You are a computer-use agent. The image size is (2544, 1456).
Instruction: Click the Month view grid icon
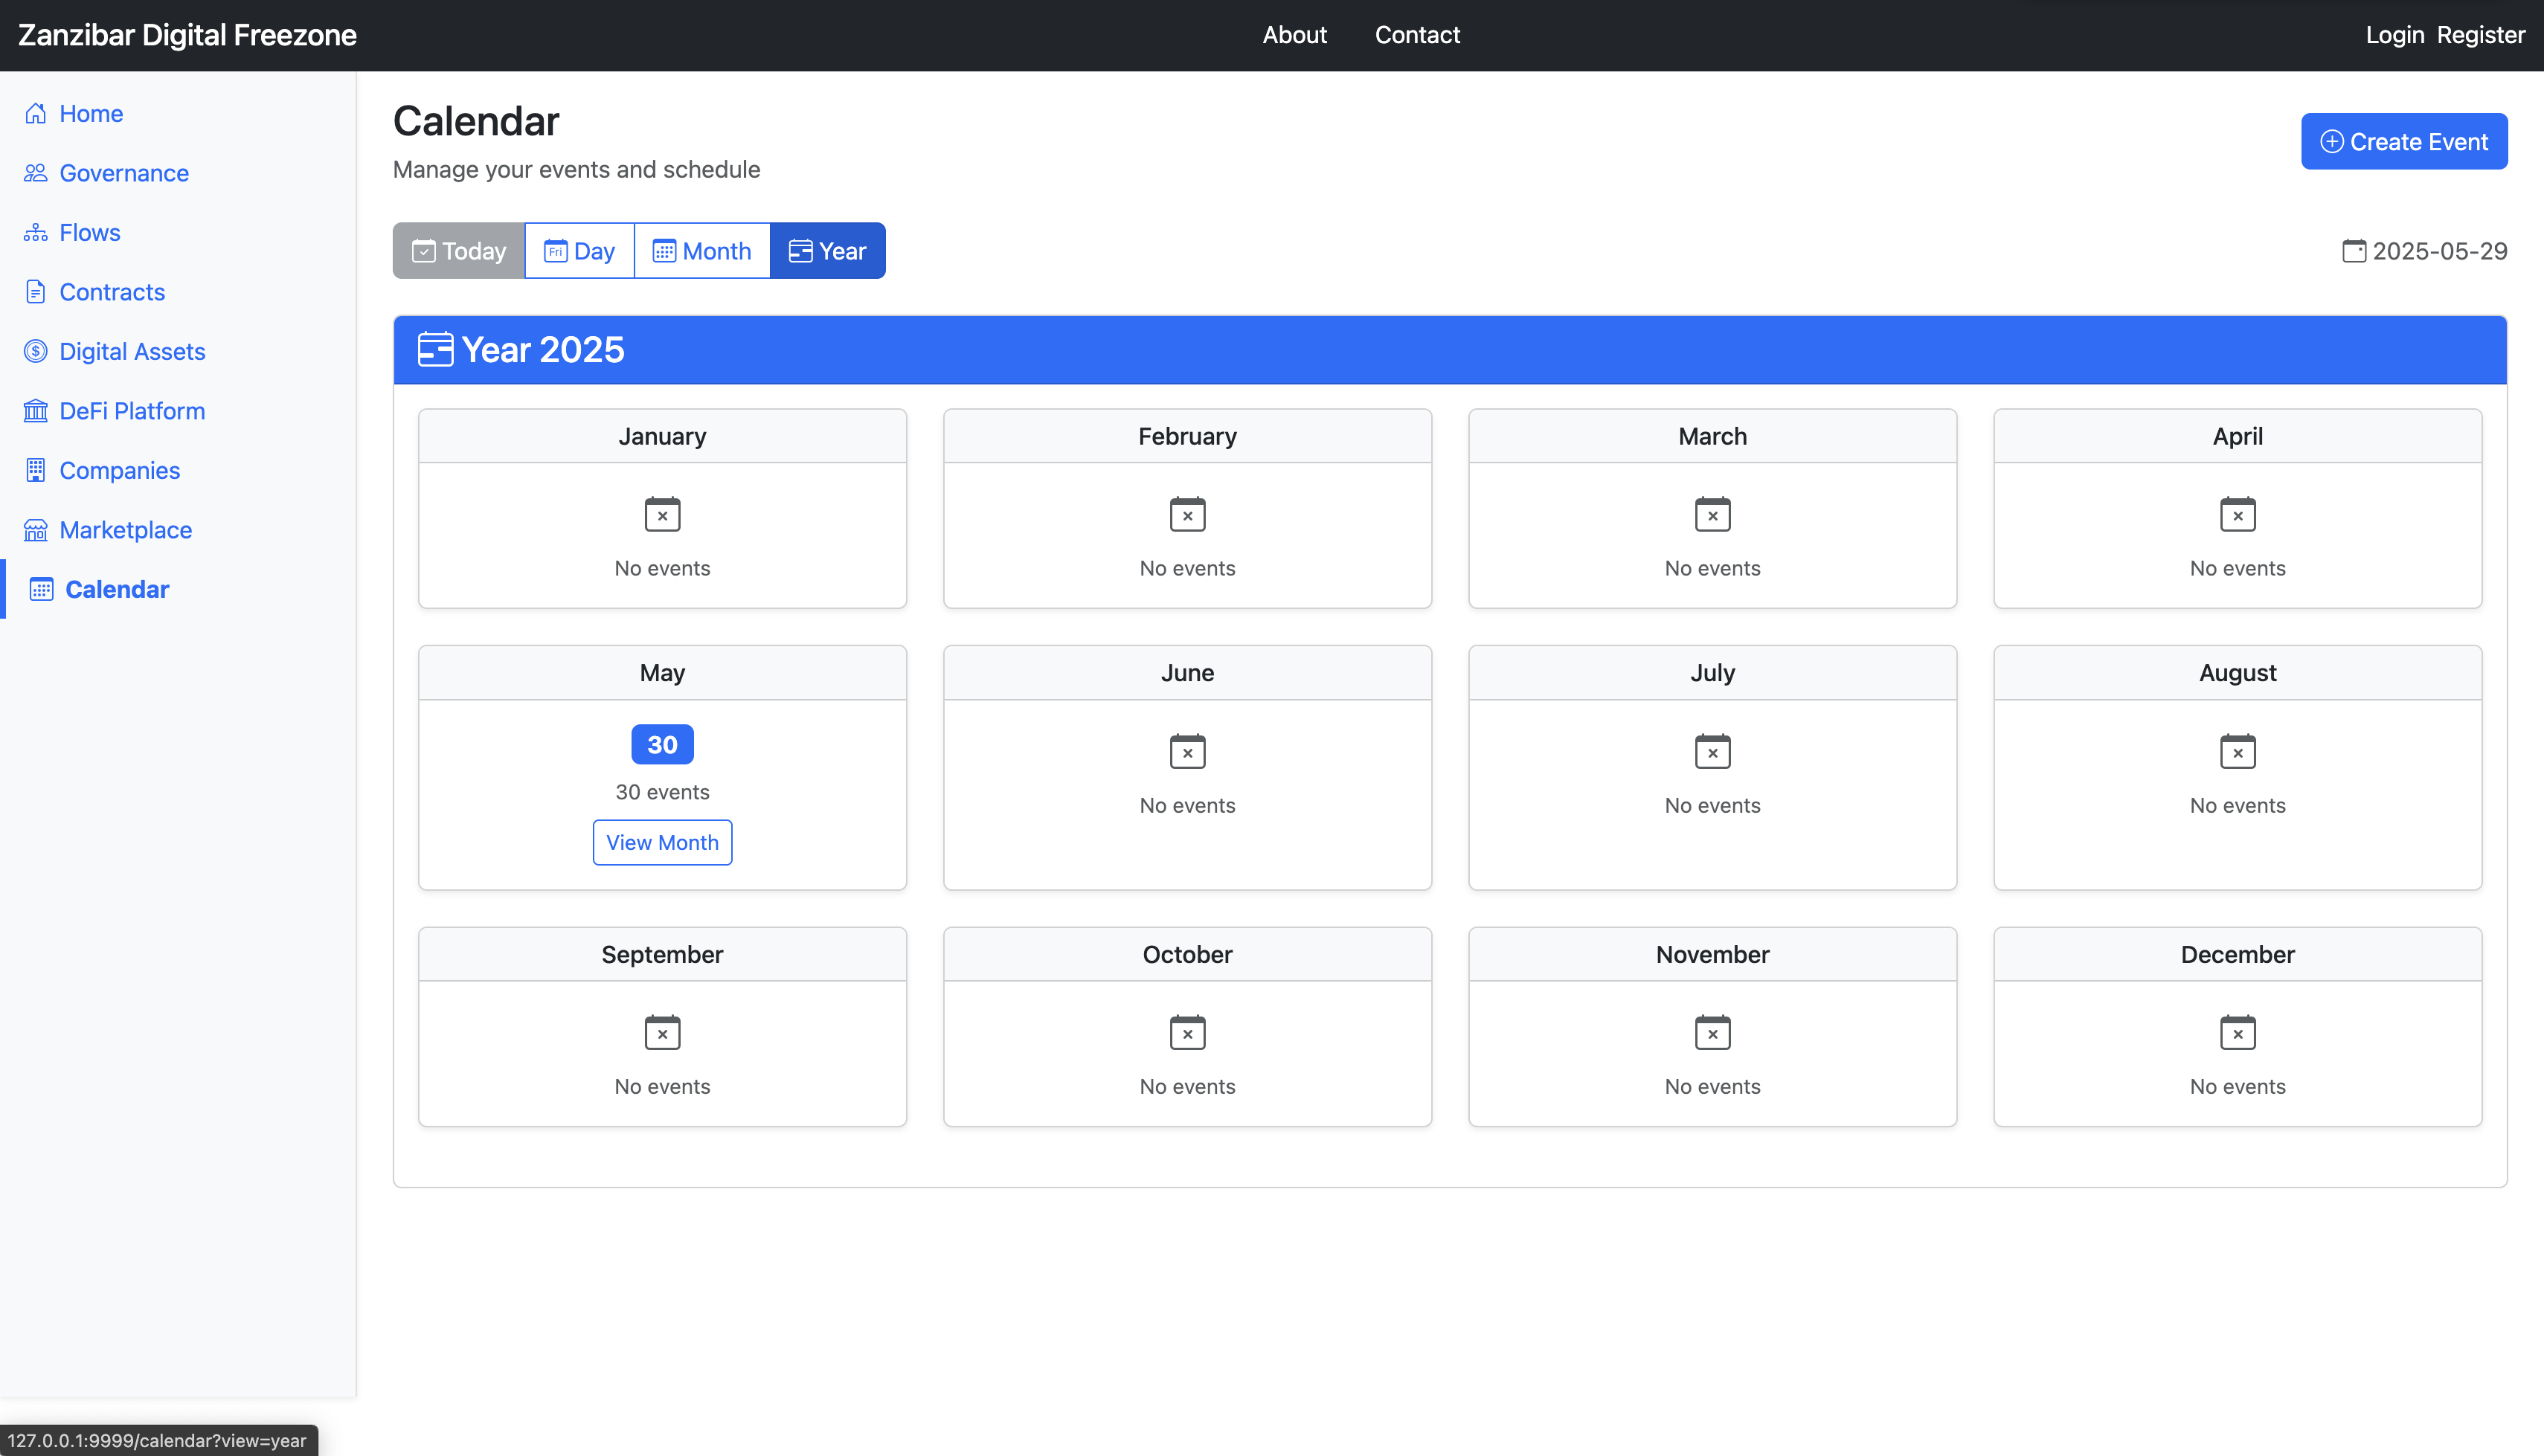tap(664, 251)
